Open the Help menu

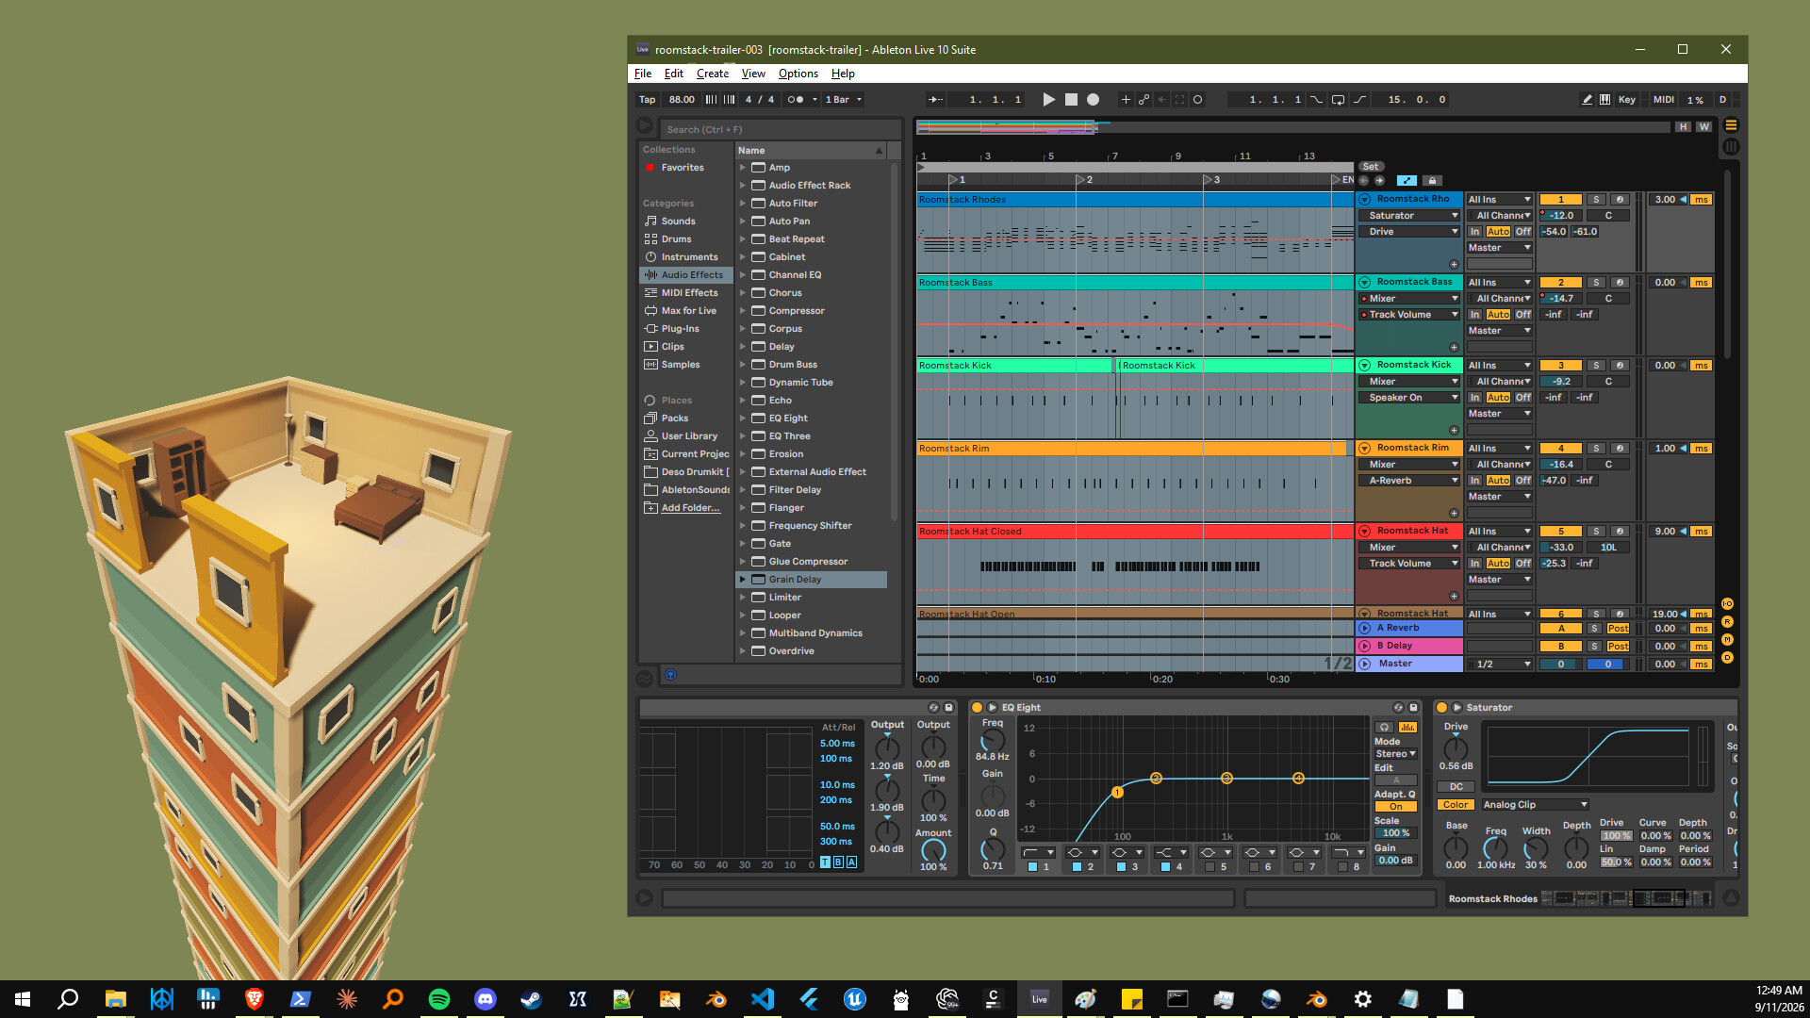click(843, 74)
